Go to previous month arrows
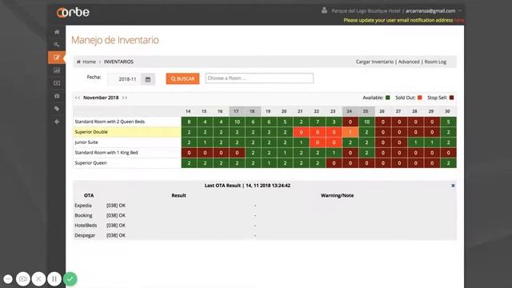Screen dimensions: 512x288 pos(78,98)
